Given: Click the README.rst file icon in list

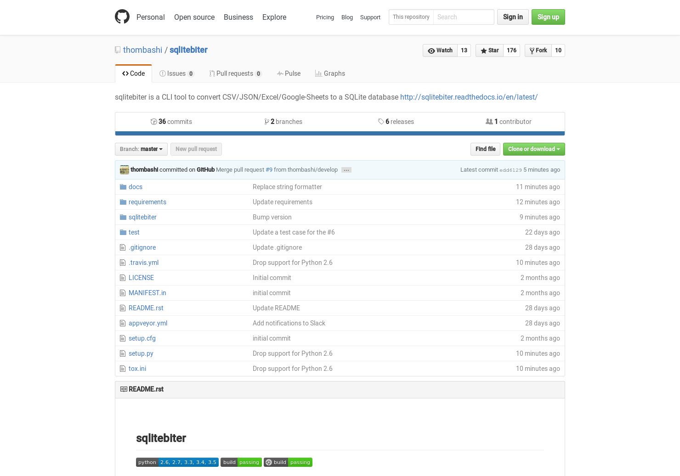Looking at the screenshot, I should tap(123, 308).
